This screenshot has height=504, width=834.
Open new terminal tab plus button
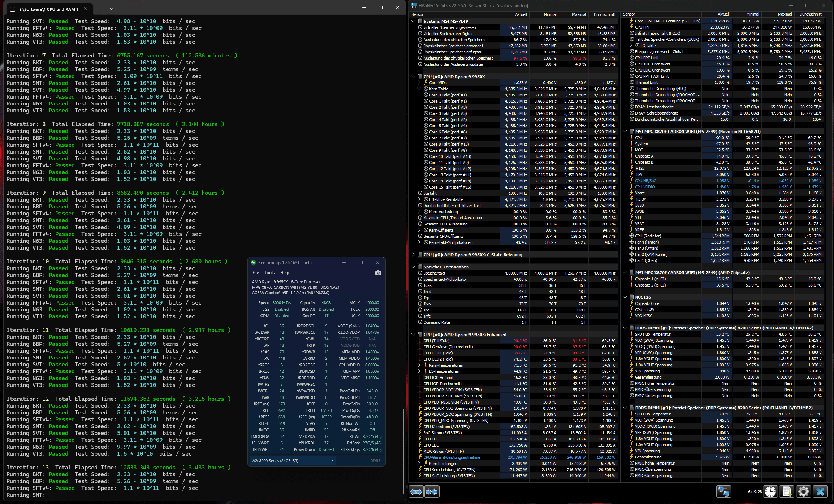[x=101, y=9]
